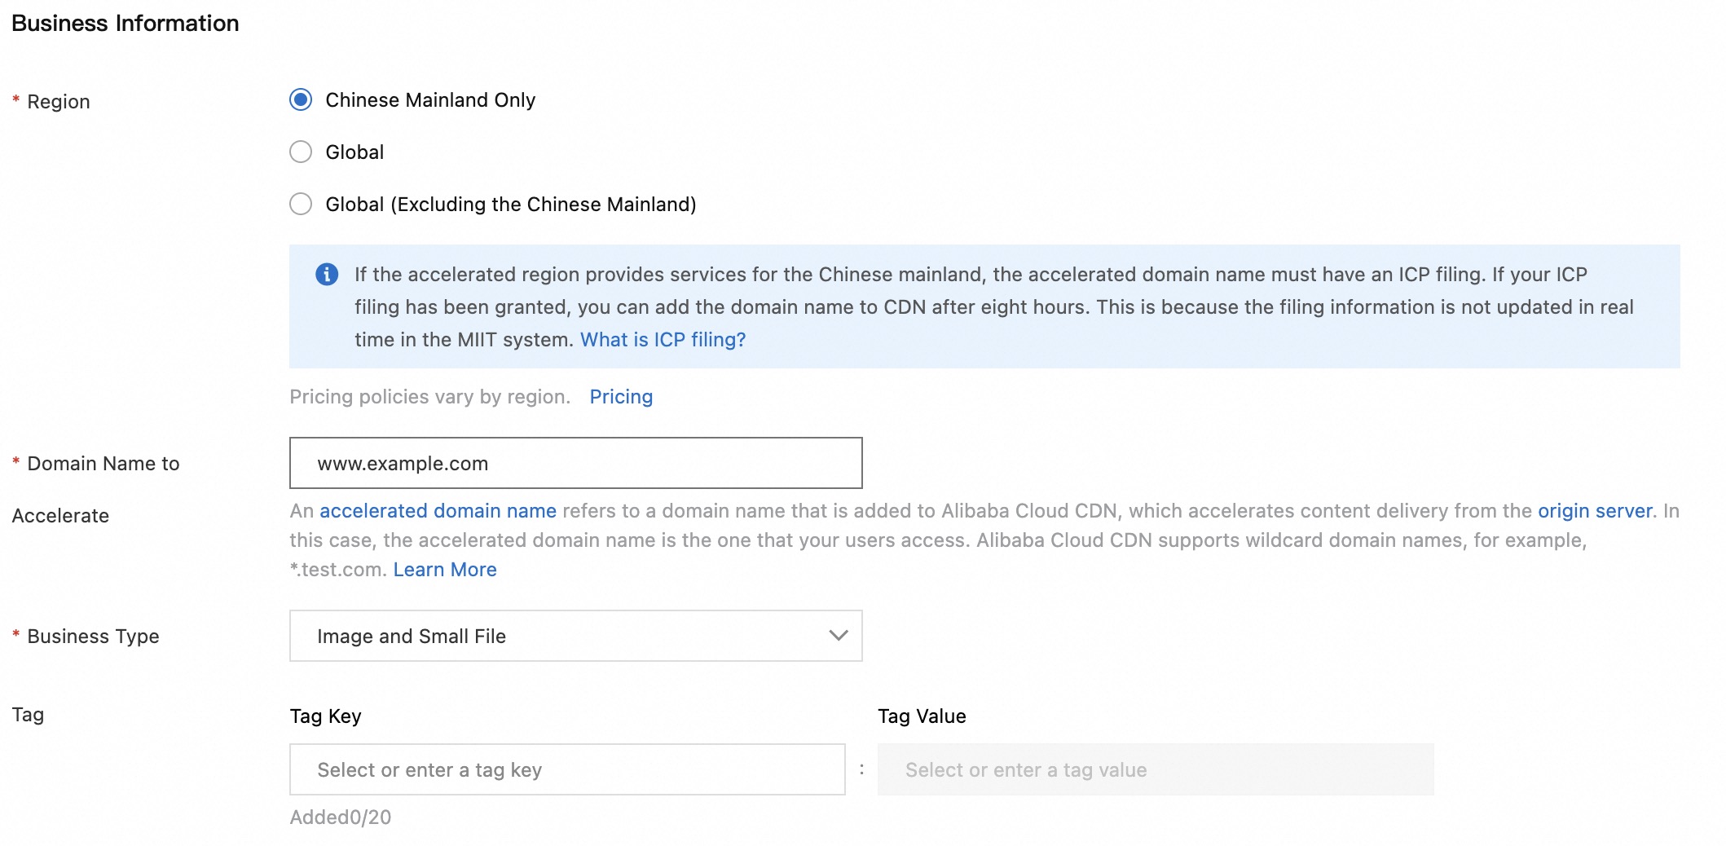Click Learn More about wildcard domains

[x=445, y=570]
